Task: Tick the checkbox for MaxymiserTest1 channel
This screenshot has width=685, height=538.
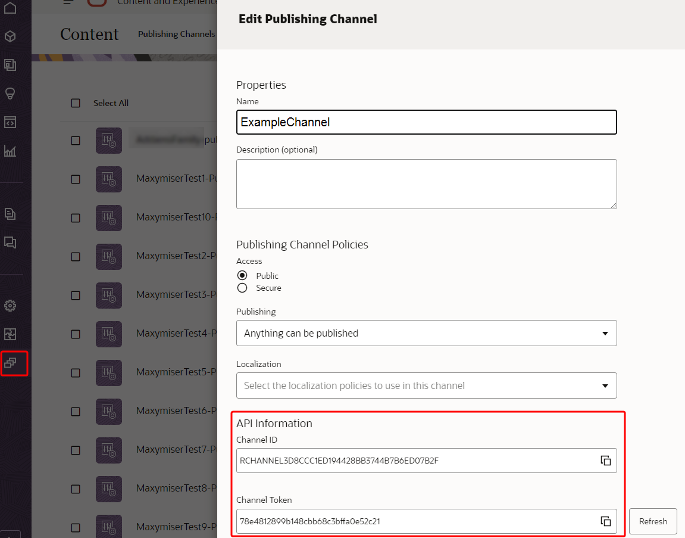Action: pyautogui.click(x=76, y=179)
